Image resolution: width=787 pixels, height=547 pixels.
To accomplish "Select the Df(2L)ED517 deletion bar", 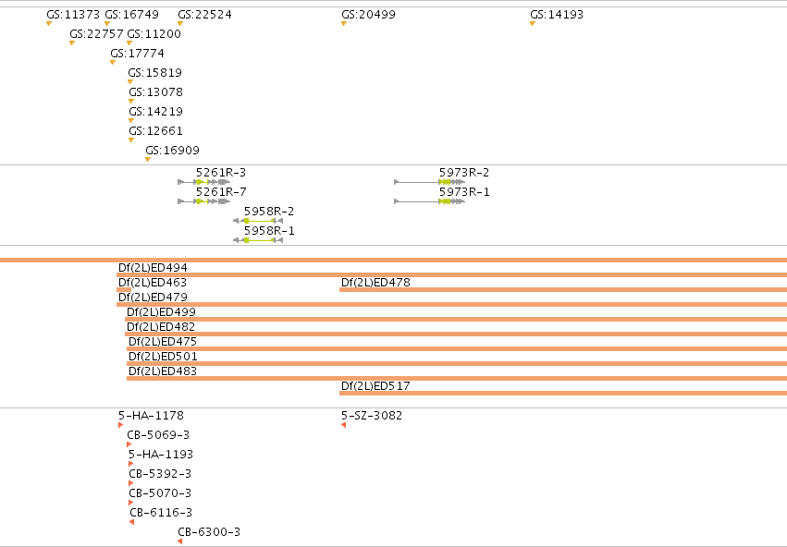I will point(563,393).
